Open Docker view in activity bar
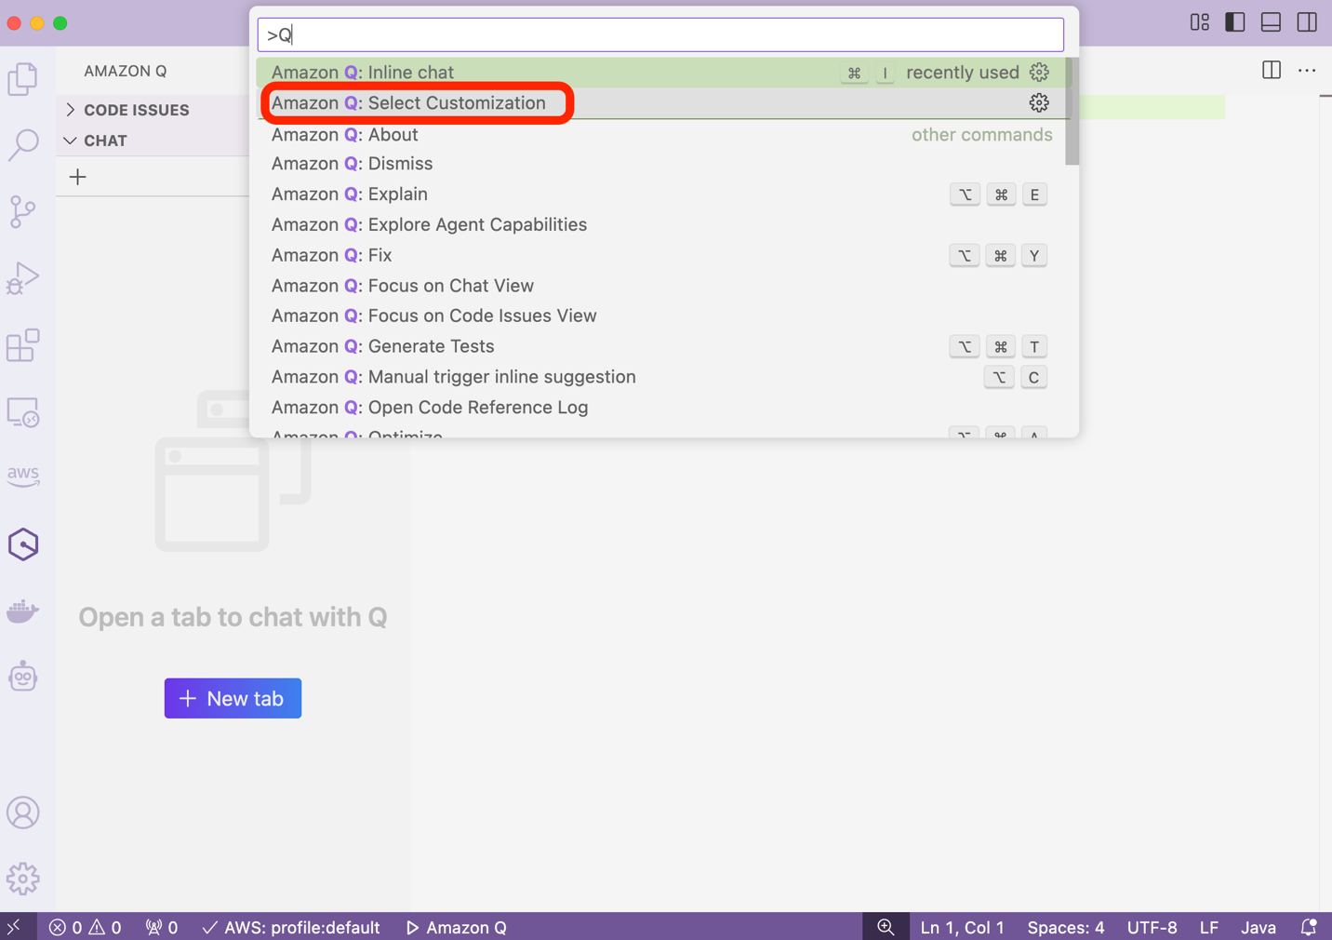This screenshot has height=940, width=1332. click(23, 611)
